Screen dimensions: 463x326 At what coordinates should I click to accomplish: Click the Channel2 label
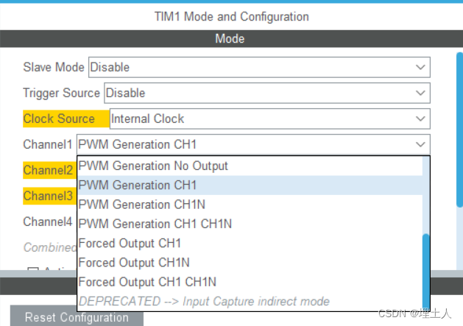point(48,170)
